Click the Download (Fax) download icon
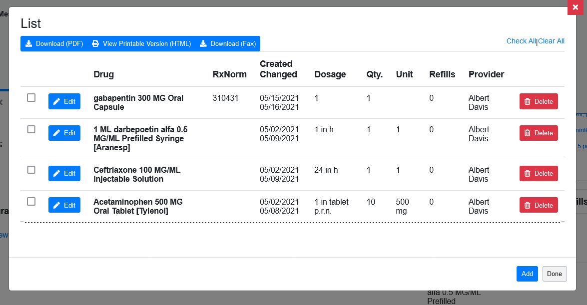587x305 pixels. pos(202,43)
